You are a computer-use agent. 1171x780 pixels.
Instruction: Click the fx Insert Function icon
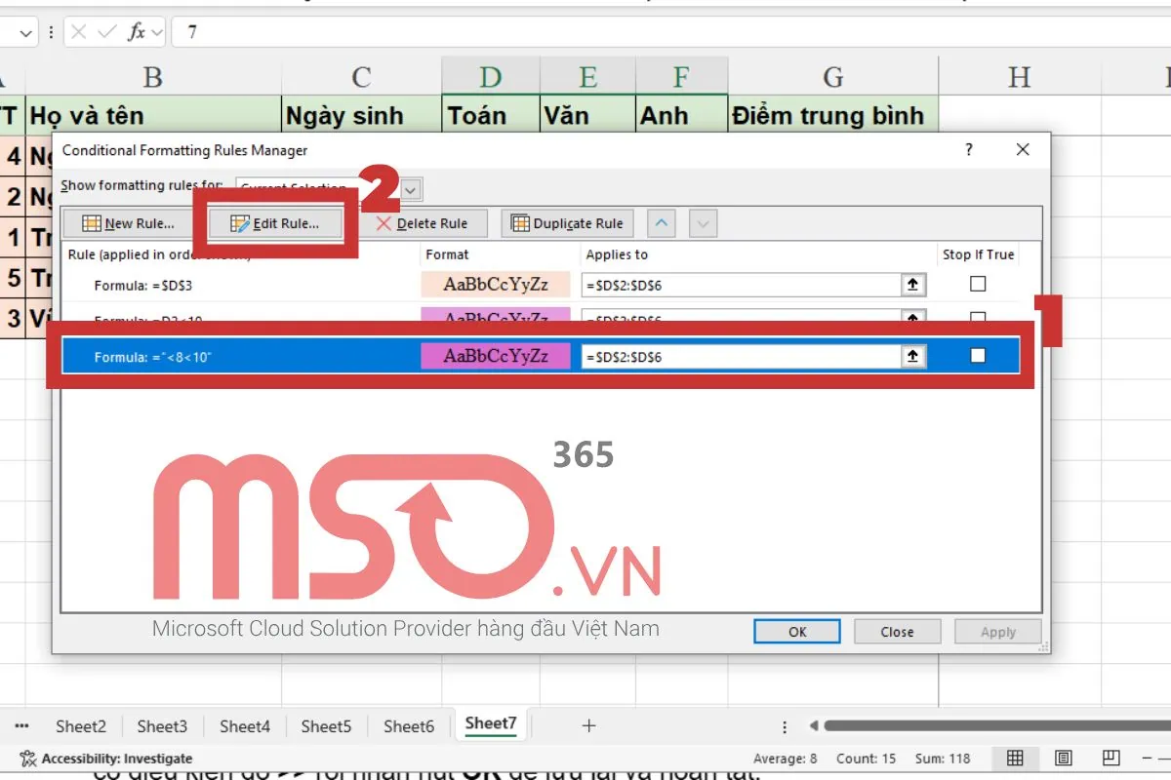click(x=138, y=32)
